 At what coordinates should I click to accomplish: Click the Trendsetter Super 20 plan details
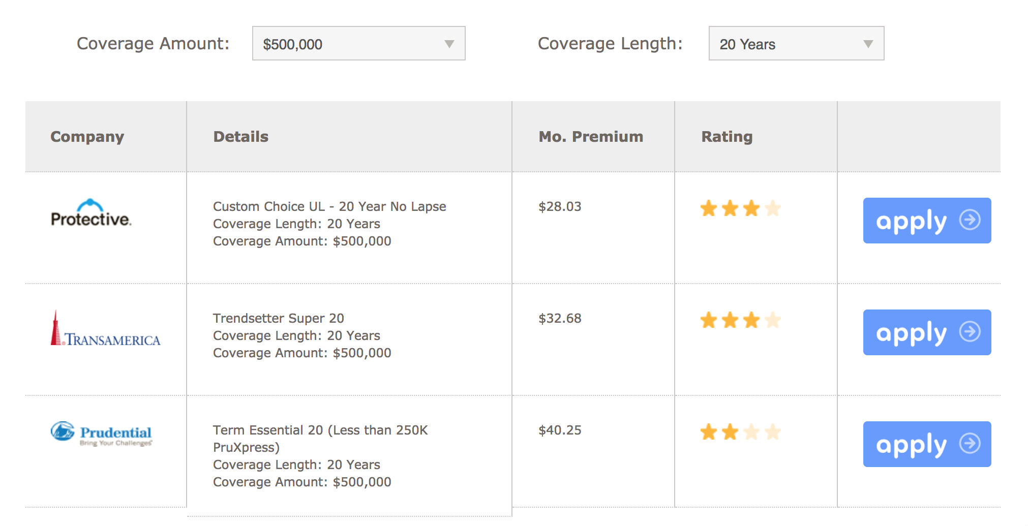click(278, 318)
